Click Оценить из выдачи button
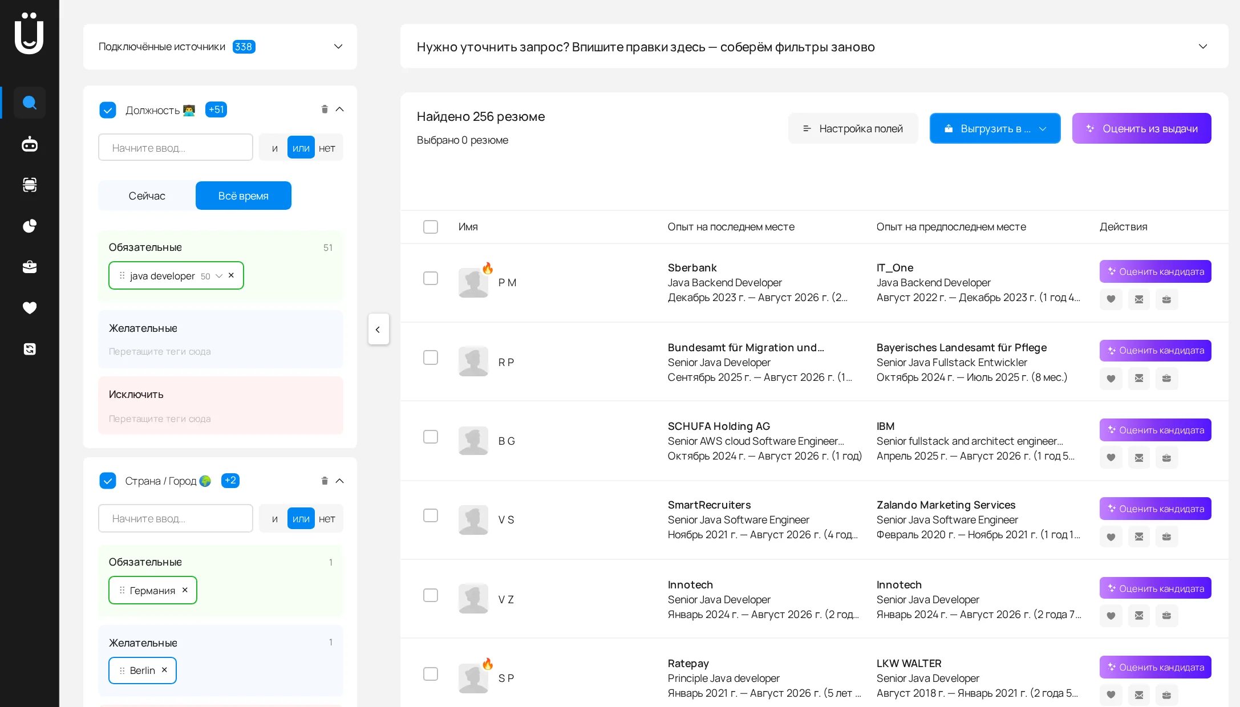The width and height of the screenshot is (1240, 707). coord(1141,128)
